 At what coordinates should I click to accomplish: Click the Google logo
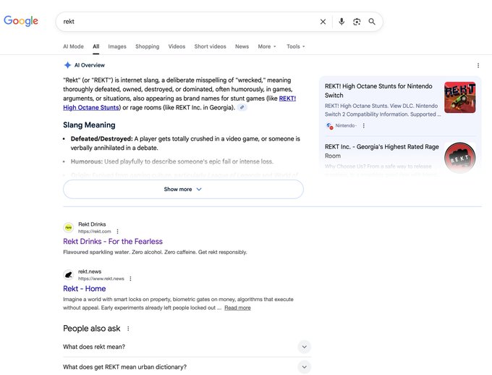[21, 21]
